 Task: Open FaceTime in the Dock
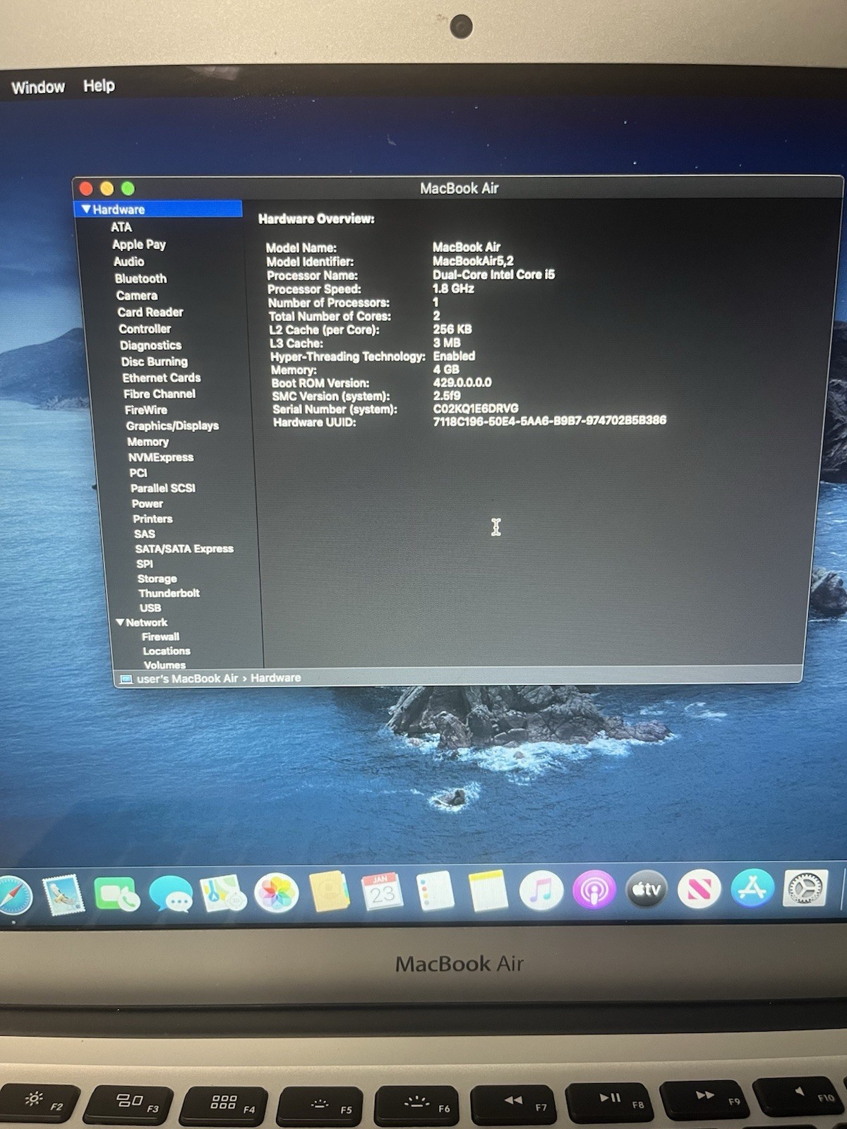pyautogui.click(x=116, y=895)
